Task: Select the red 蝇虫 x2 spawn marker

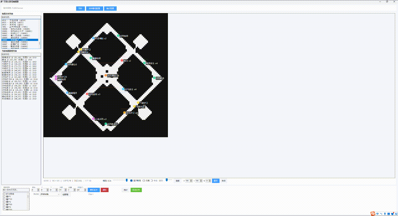Action: click(122, 61)
